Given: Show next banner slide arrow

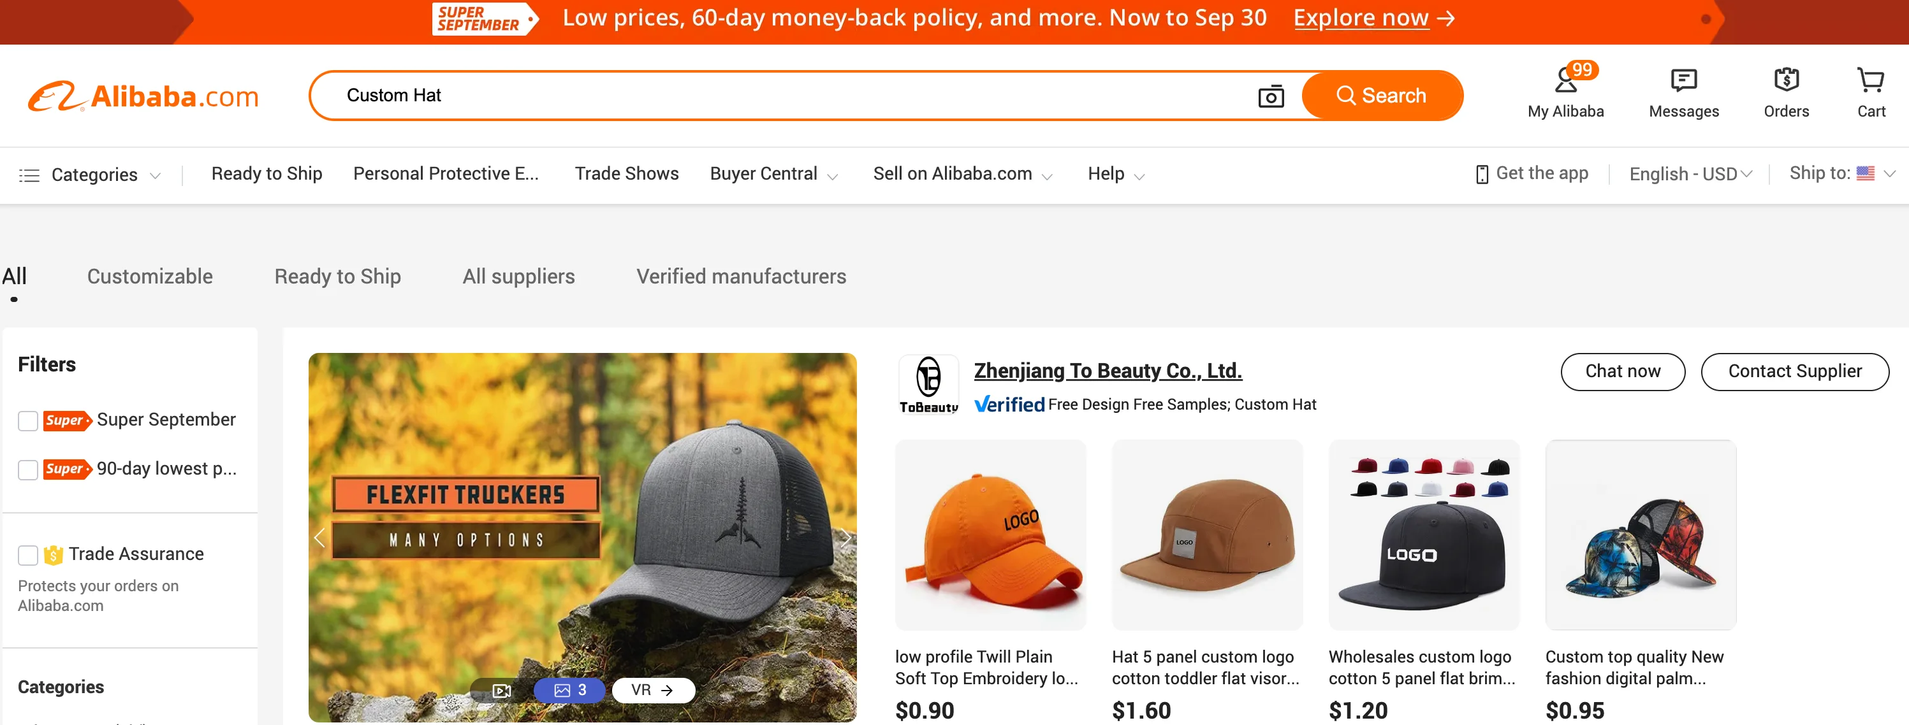Looking at the screenshot, I should [844, 538].
